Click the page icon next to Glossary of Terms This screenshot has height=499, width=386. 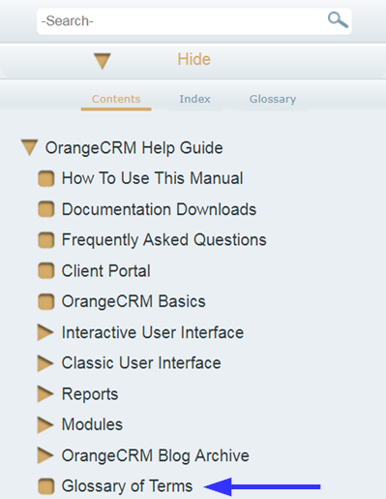tap(46, 486)
